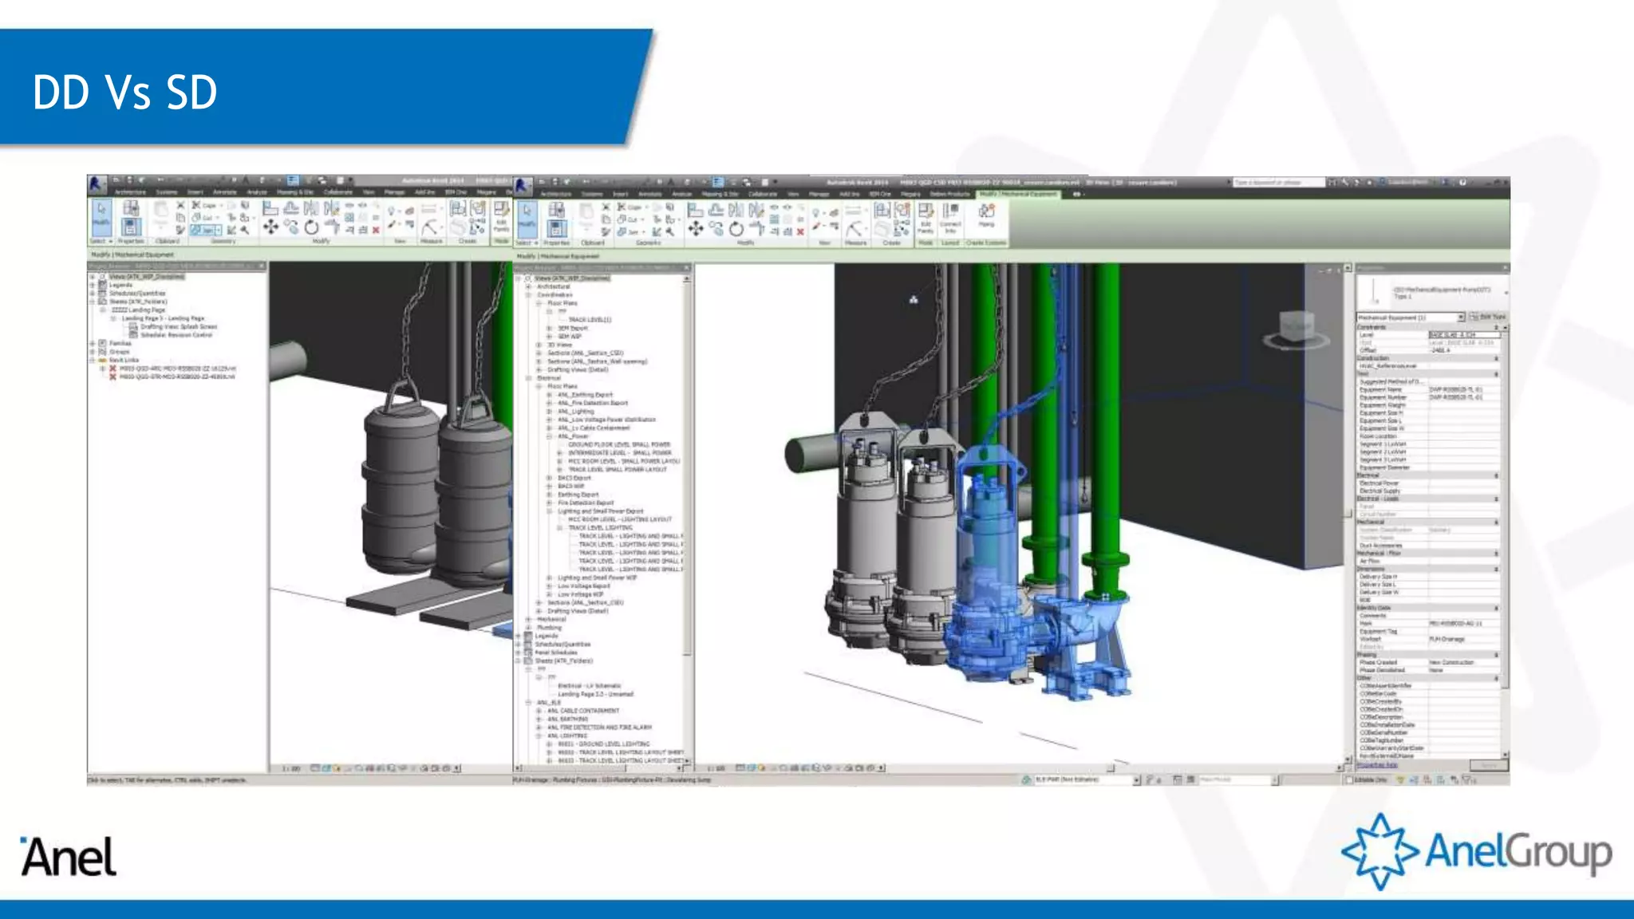Open Edit Family from the ribbon
The image size is (1634, 919).
(x=925, y=217)
